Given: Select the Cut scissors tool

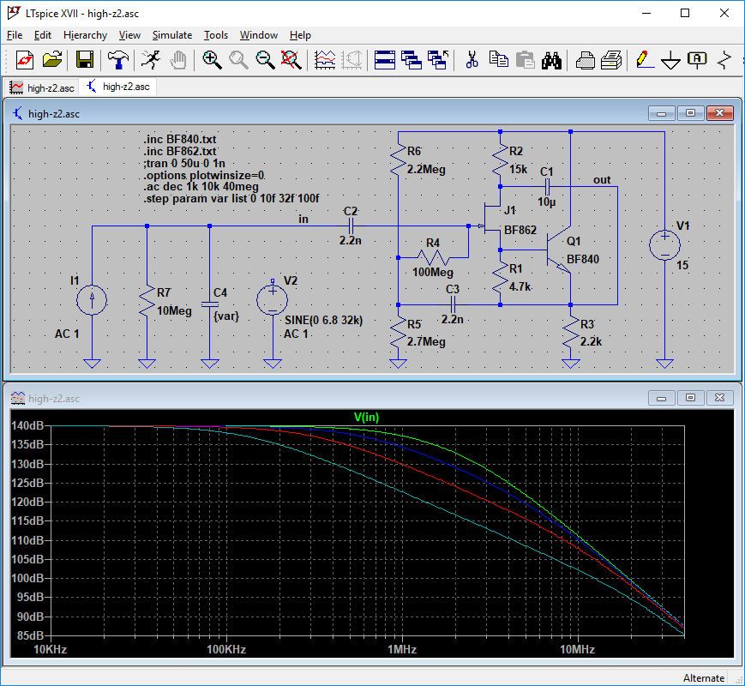Looking at the screenshot, I should (472, 60).
